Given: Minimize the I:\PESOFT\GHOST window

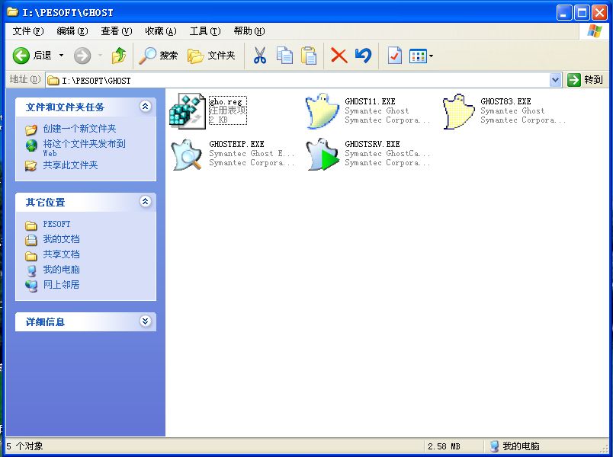Looking at the screenshot, I should pyautogui.click(x=563, y=13).
